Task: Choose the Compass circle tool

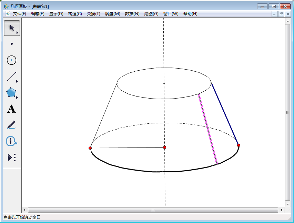Action: pos(12,60)
